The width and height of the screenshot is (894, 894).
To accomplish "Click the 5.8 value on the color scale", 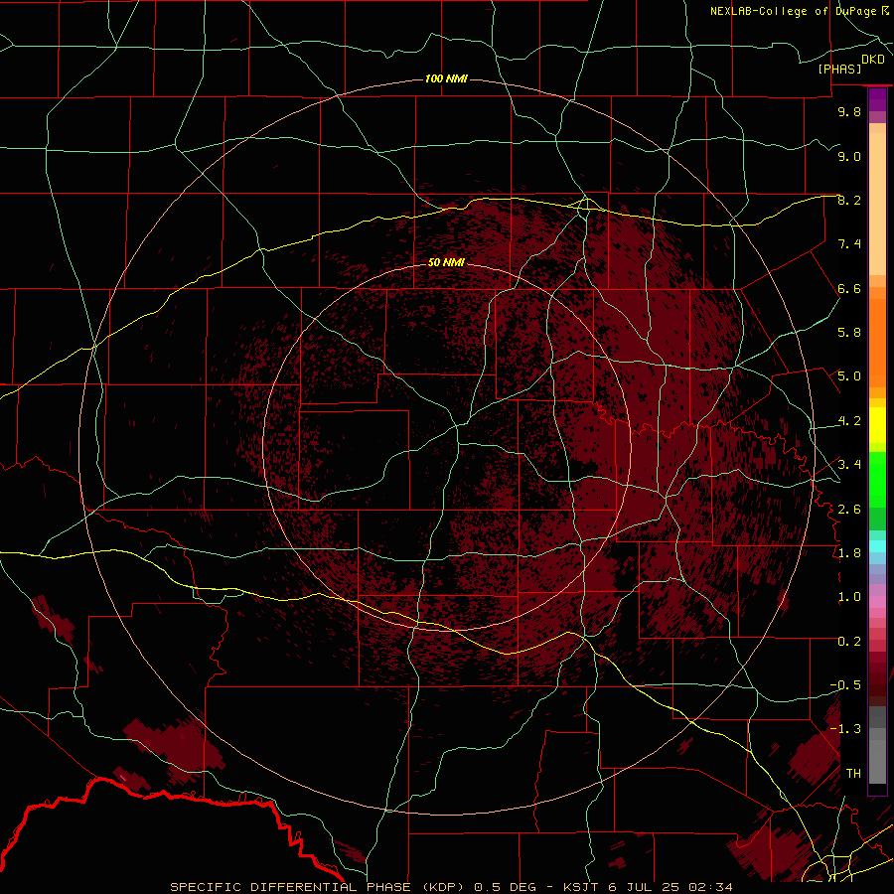I will 849,333.
